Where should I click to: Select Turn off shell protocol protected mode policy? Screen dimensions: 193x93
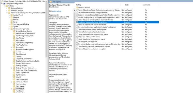91,32
